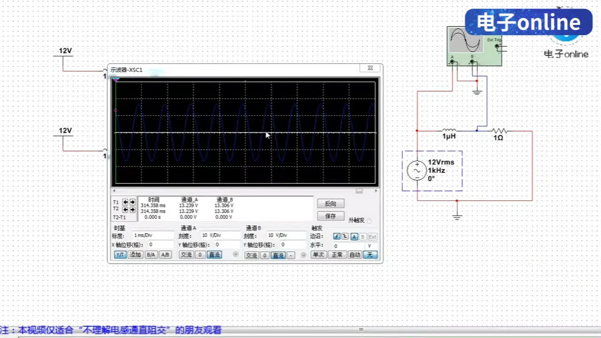This screenshot has width=601, height=338.
Task: Click the timebase 标度 1 ms/Div field
Action: [153, 235]
